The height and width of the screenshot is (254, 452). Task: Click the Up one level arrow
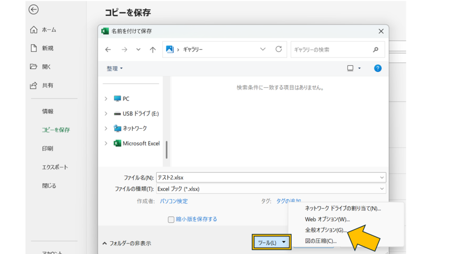pyautogui.click(x=153, y=50)
